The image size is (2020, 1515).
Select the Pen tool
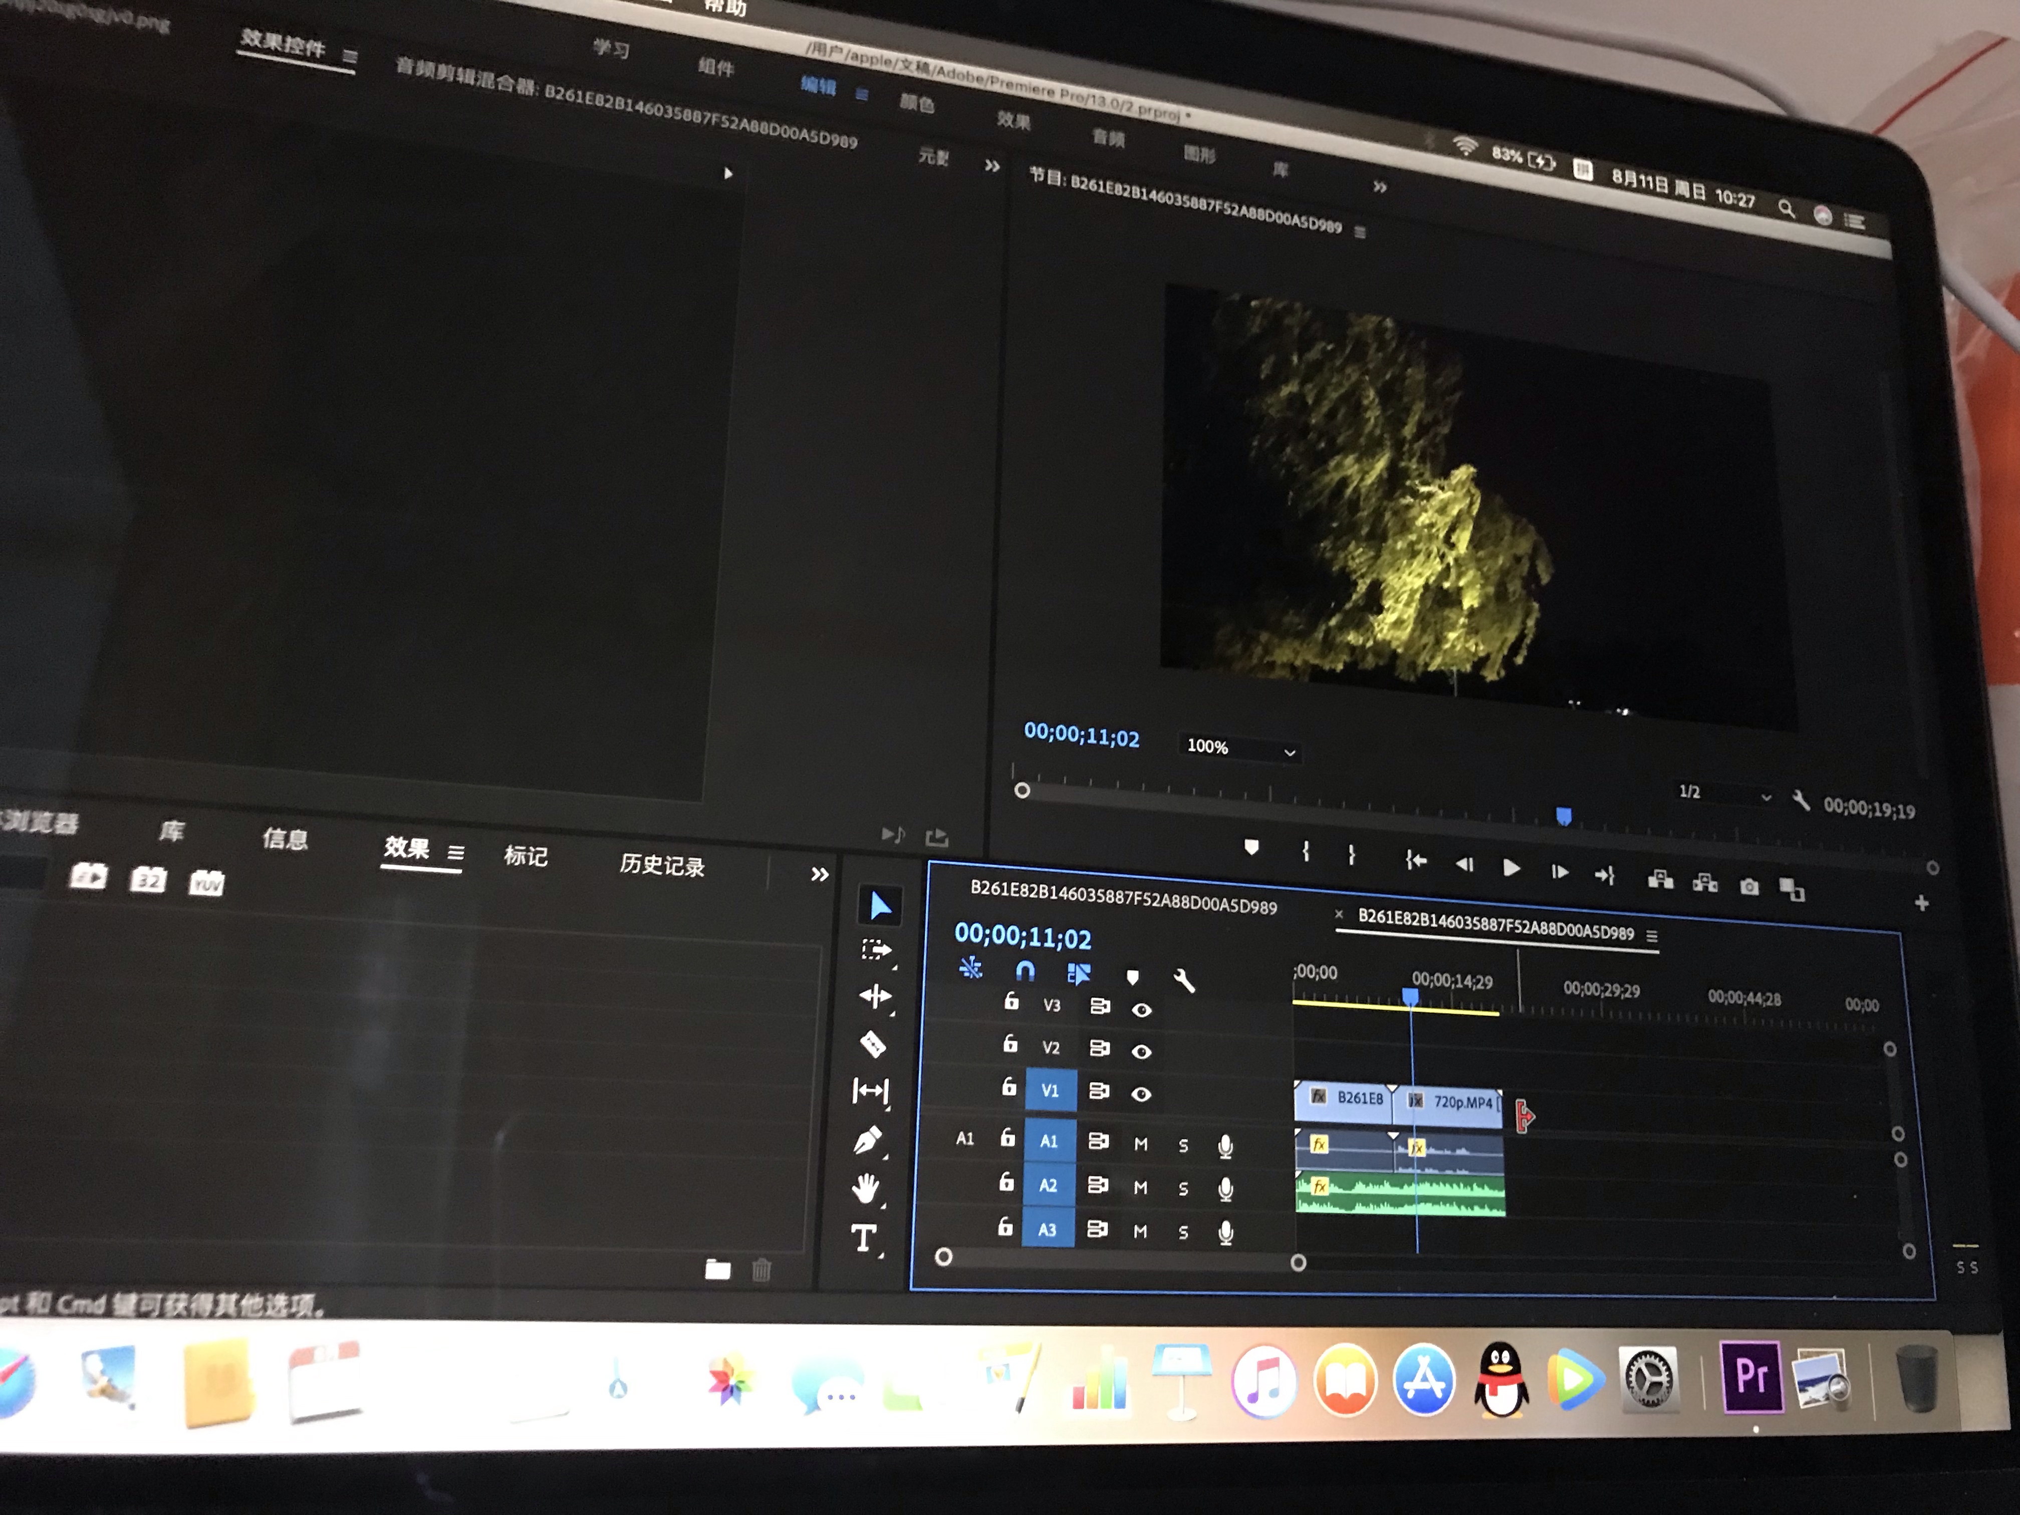pyautogui.click(x=868, y=1140)
